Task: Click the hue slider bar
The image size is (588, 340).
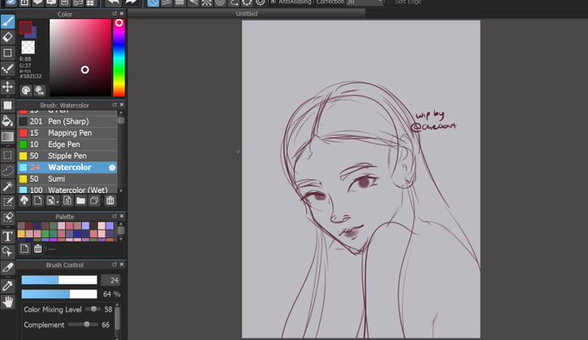Action: tap(118, 58)
